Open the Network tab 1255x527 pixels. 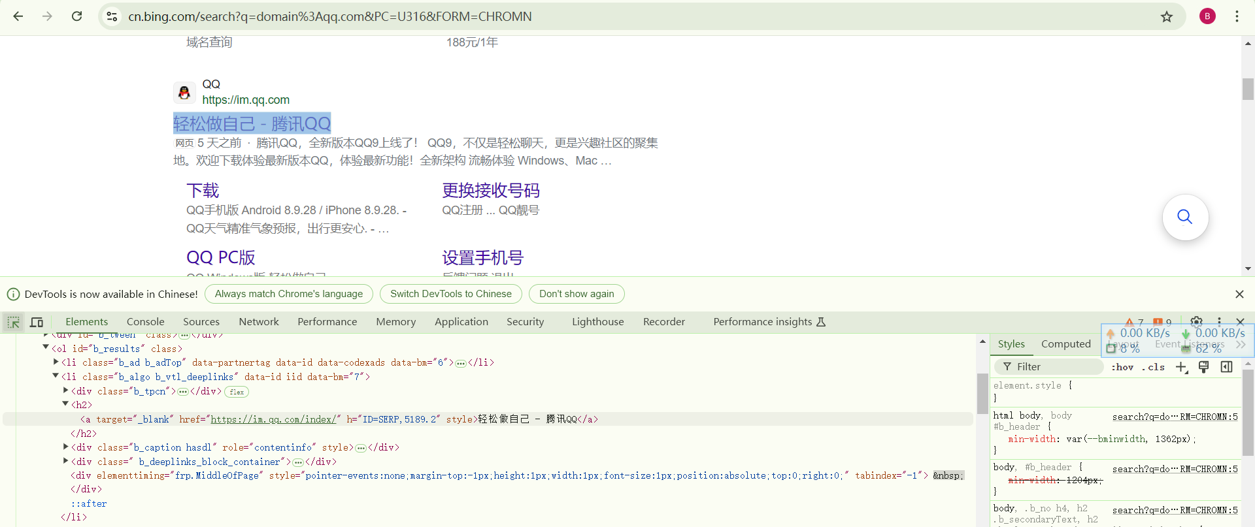point(259,321)
